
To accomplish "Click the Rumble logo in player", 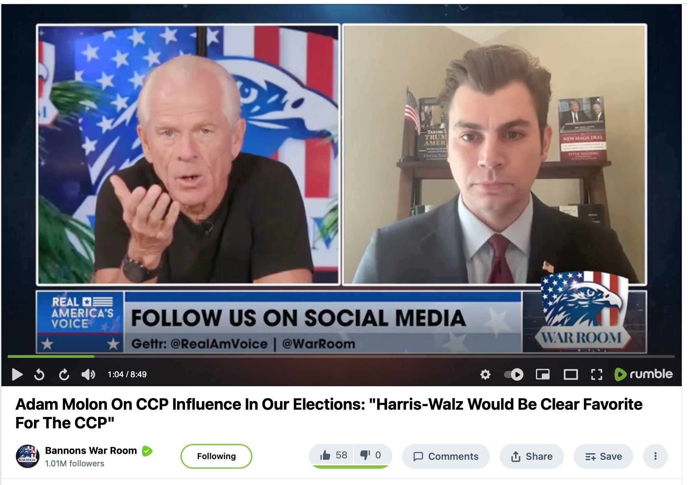I will point(643,374).
